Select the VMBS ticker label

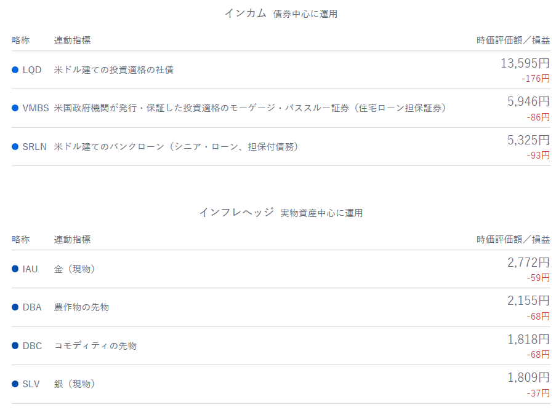click(x=36, y=108)
